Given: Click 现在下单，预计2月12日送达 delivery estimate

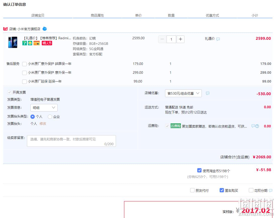Looking at the screenshot, I should click(186, 112).
